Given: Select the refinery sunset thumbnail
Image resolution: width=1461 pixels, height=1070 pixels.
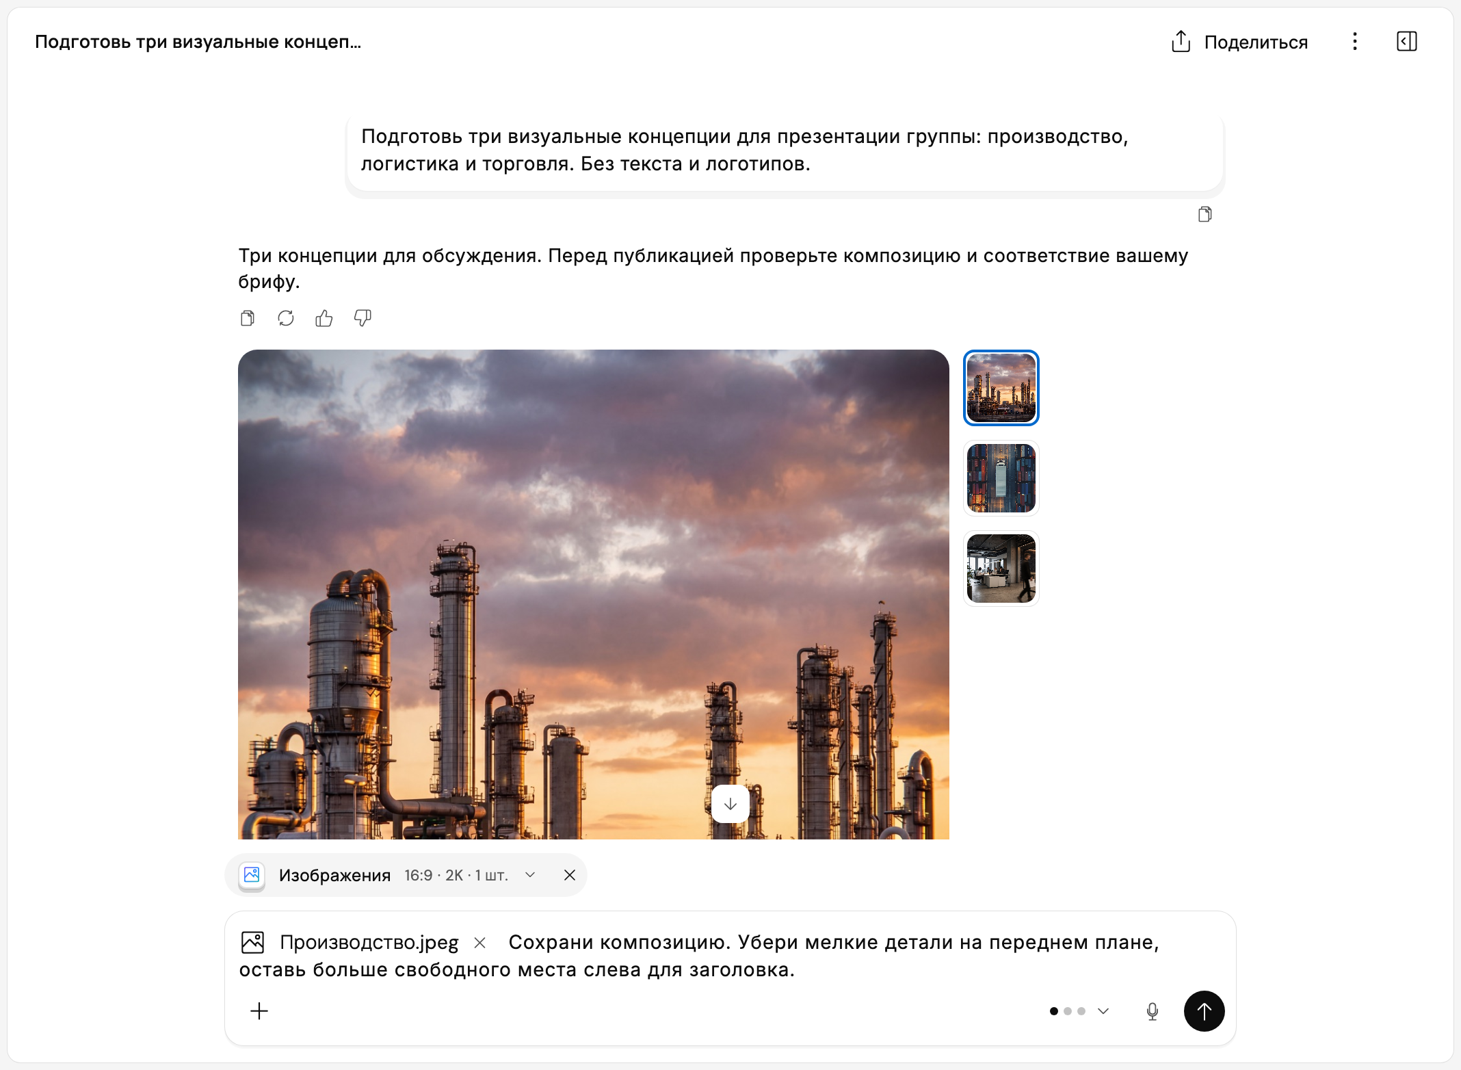Looking at the screenshot, I should [x=1001, y=388].
